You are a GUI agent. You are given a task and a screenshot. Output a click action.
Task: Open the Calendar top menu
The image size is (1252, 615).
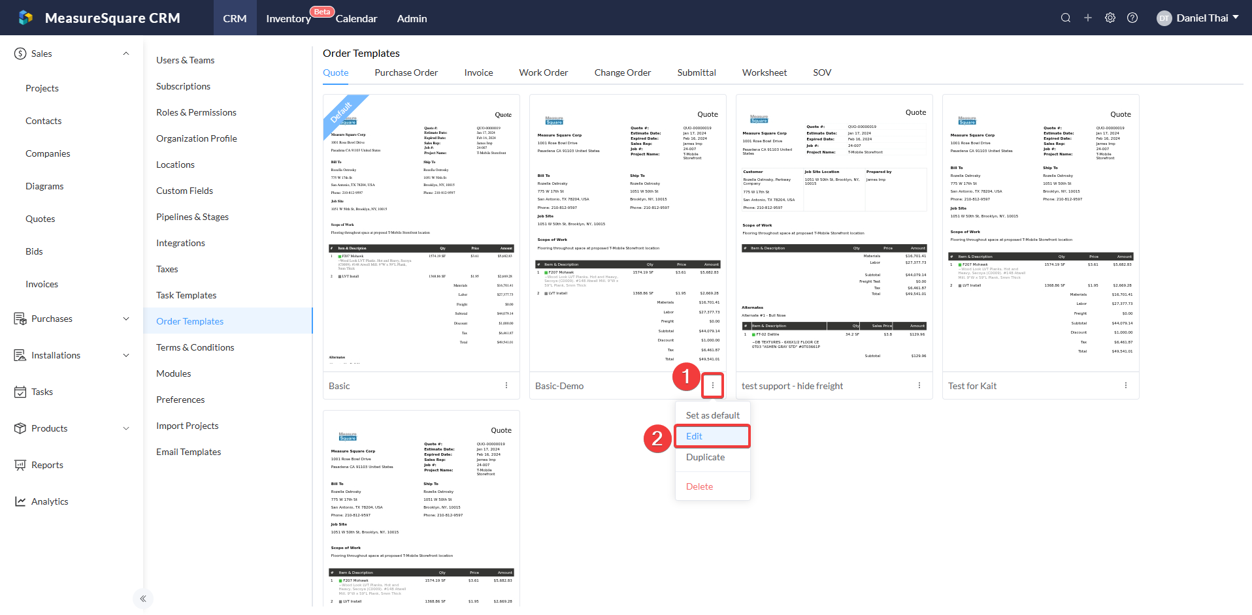coord(356,18)
